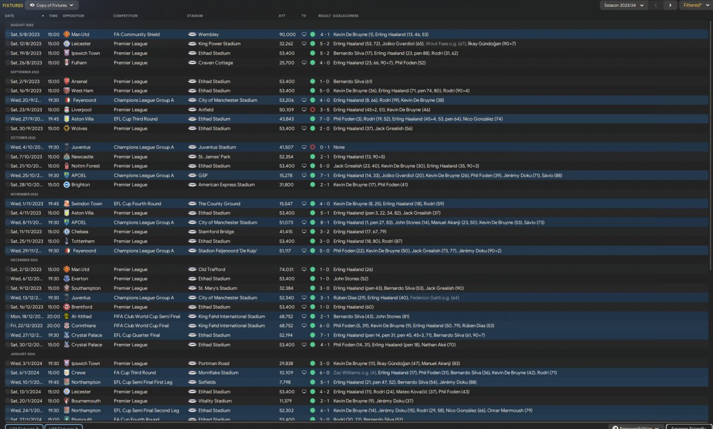713x429 pixels.
Task: Click the Newcastle club badge
Action: point(66,157)
